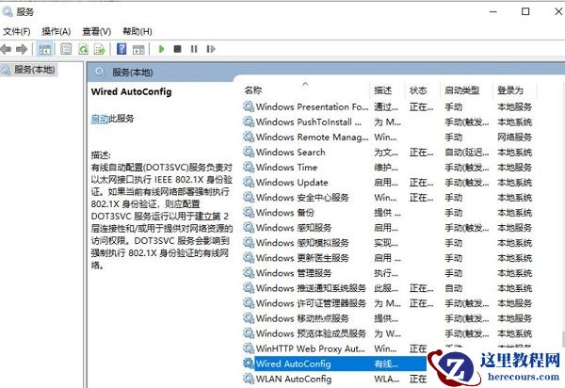
Task: Select Windows PushToInstall service name
Action: tap(309, 122)
